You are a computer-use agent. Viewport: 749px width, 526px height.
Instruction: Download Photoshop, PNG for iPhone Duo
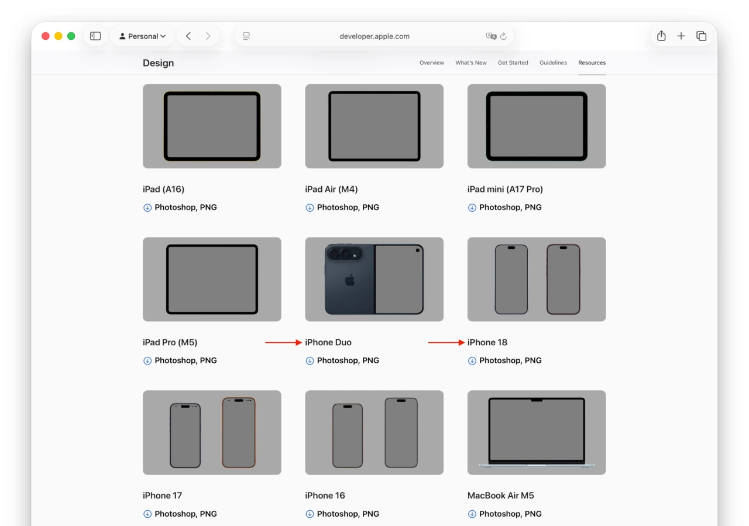[348, 361]
